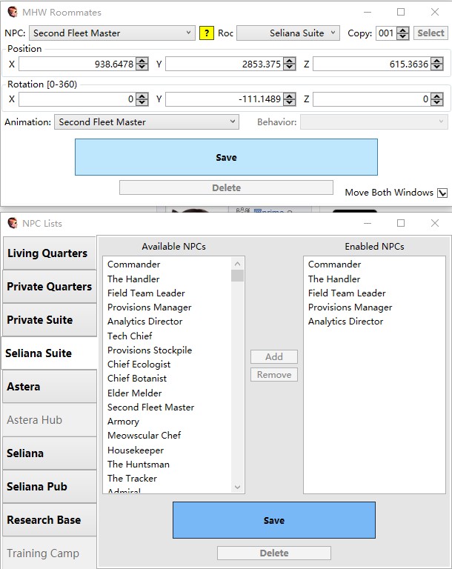The image size is (452, 569).
Task: Switch to the Private Quarters tab
Action: tap(50, 286)
